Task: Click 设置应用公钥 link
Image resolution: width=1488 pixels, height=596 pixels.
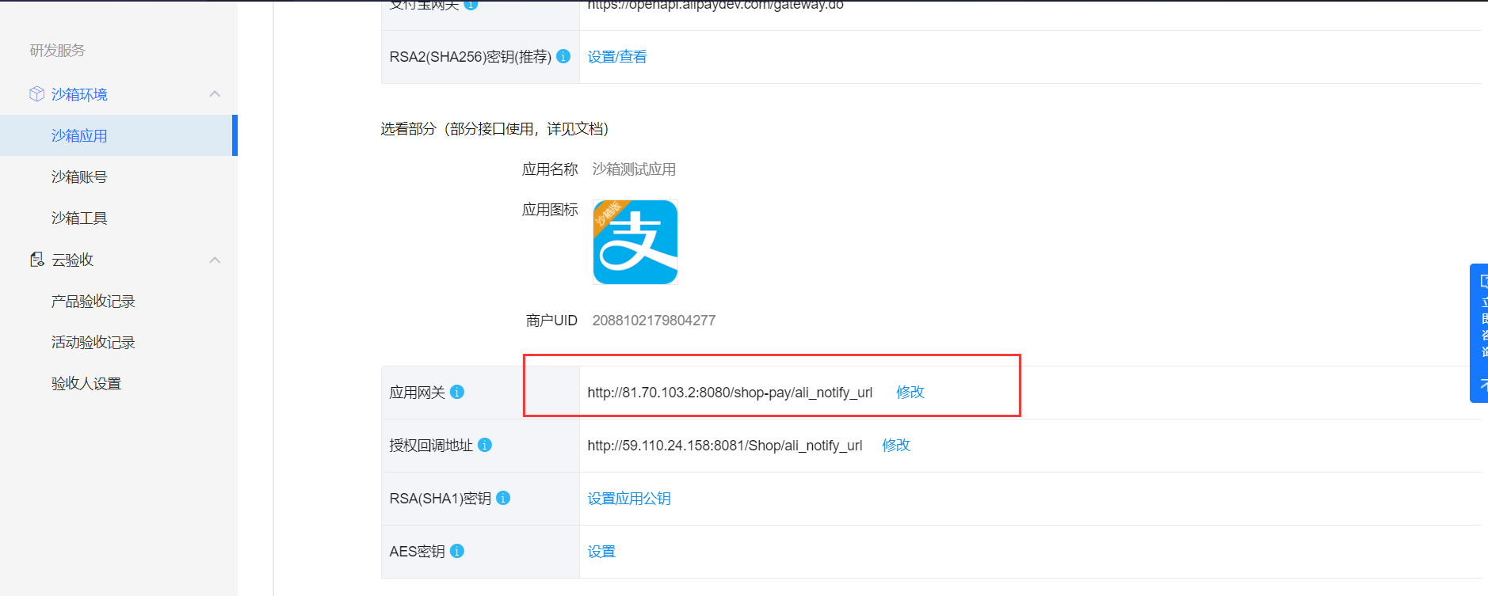Action: (x=629, y=498)
